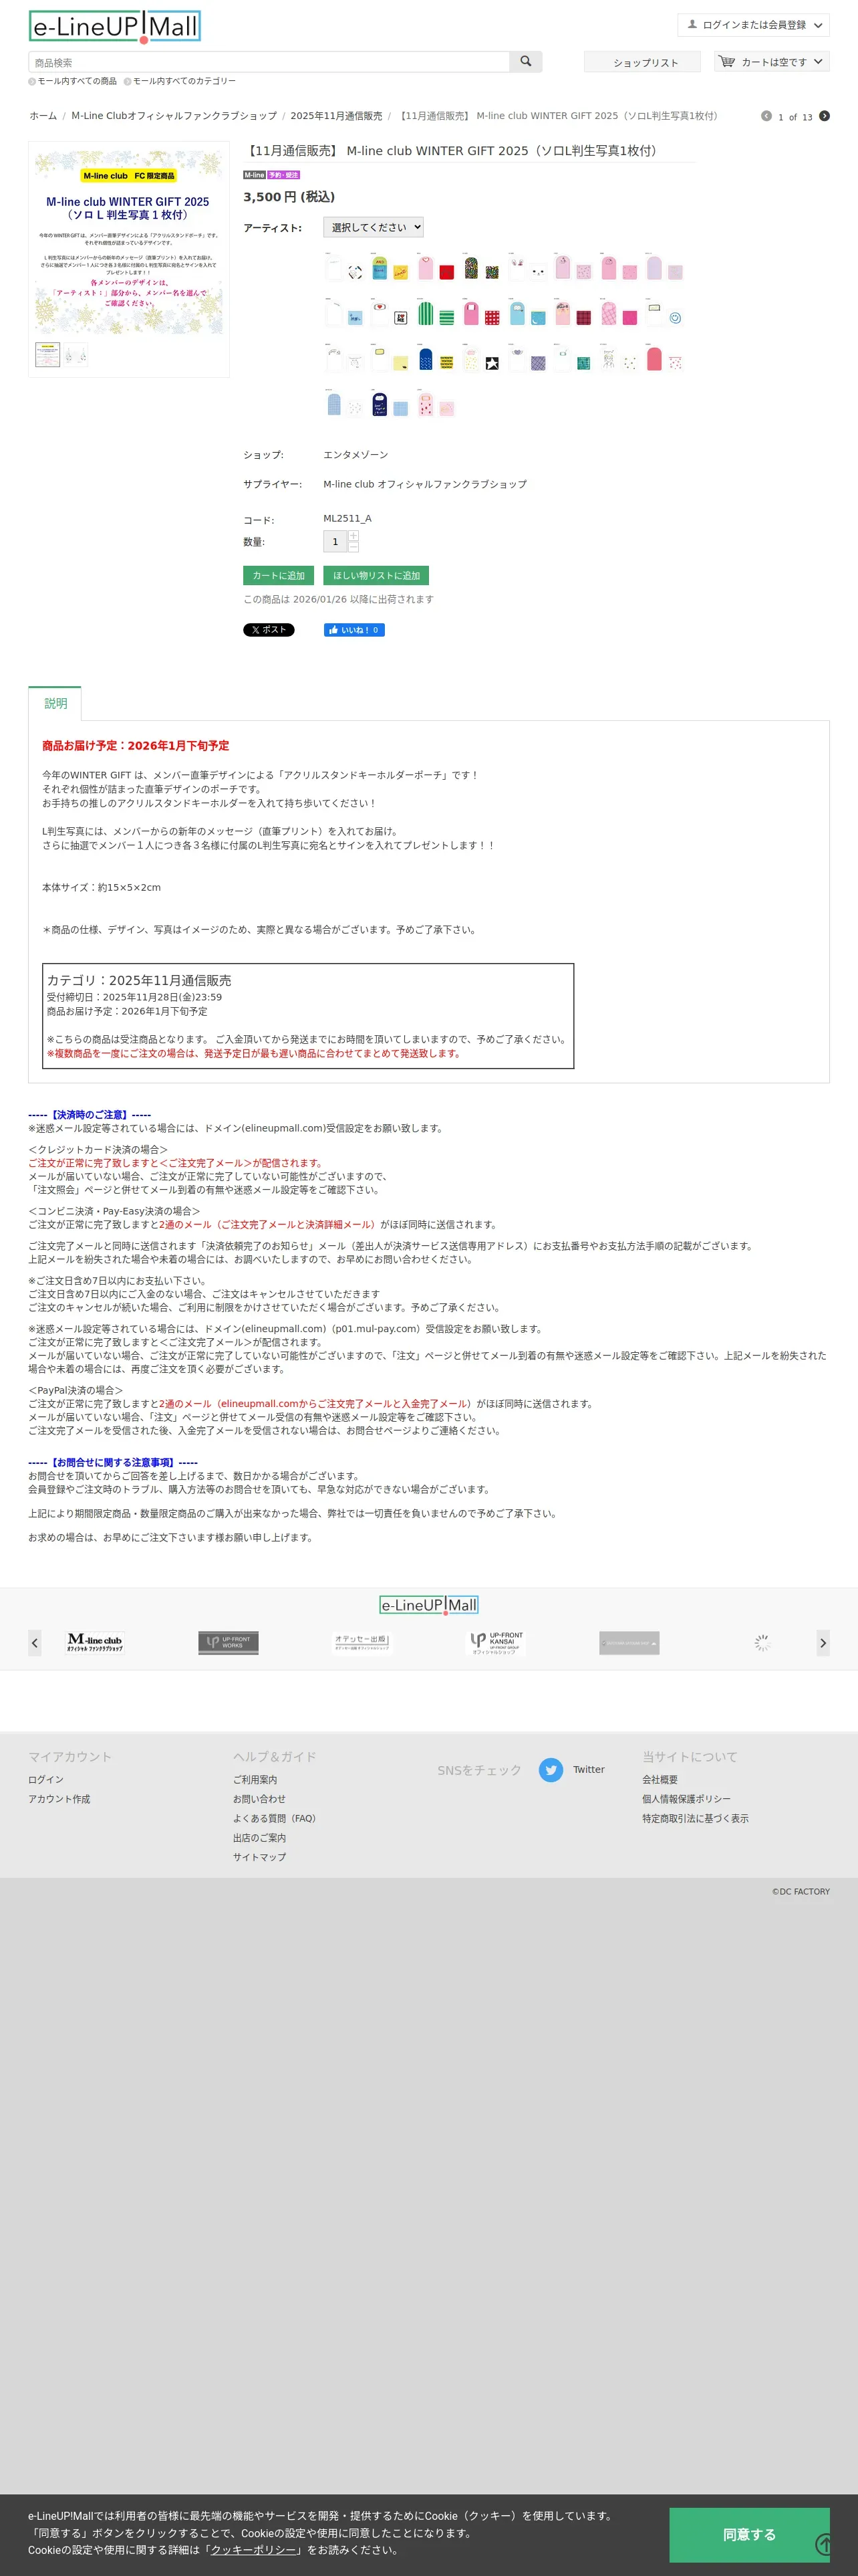
Task: Open the login or member registration dropdown
Action: click(x=753, y=25)
